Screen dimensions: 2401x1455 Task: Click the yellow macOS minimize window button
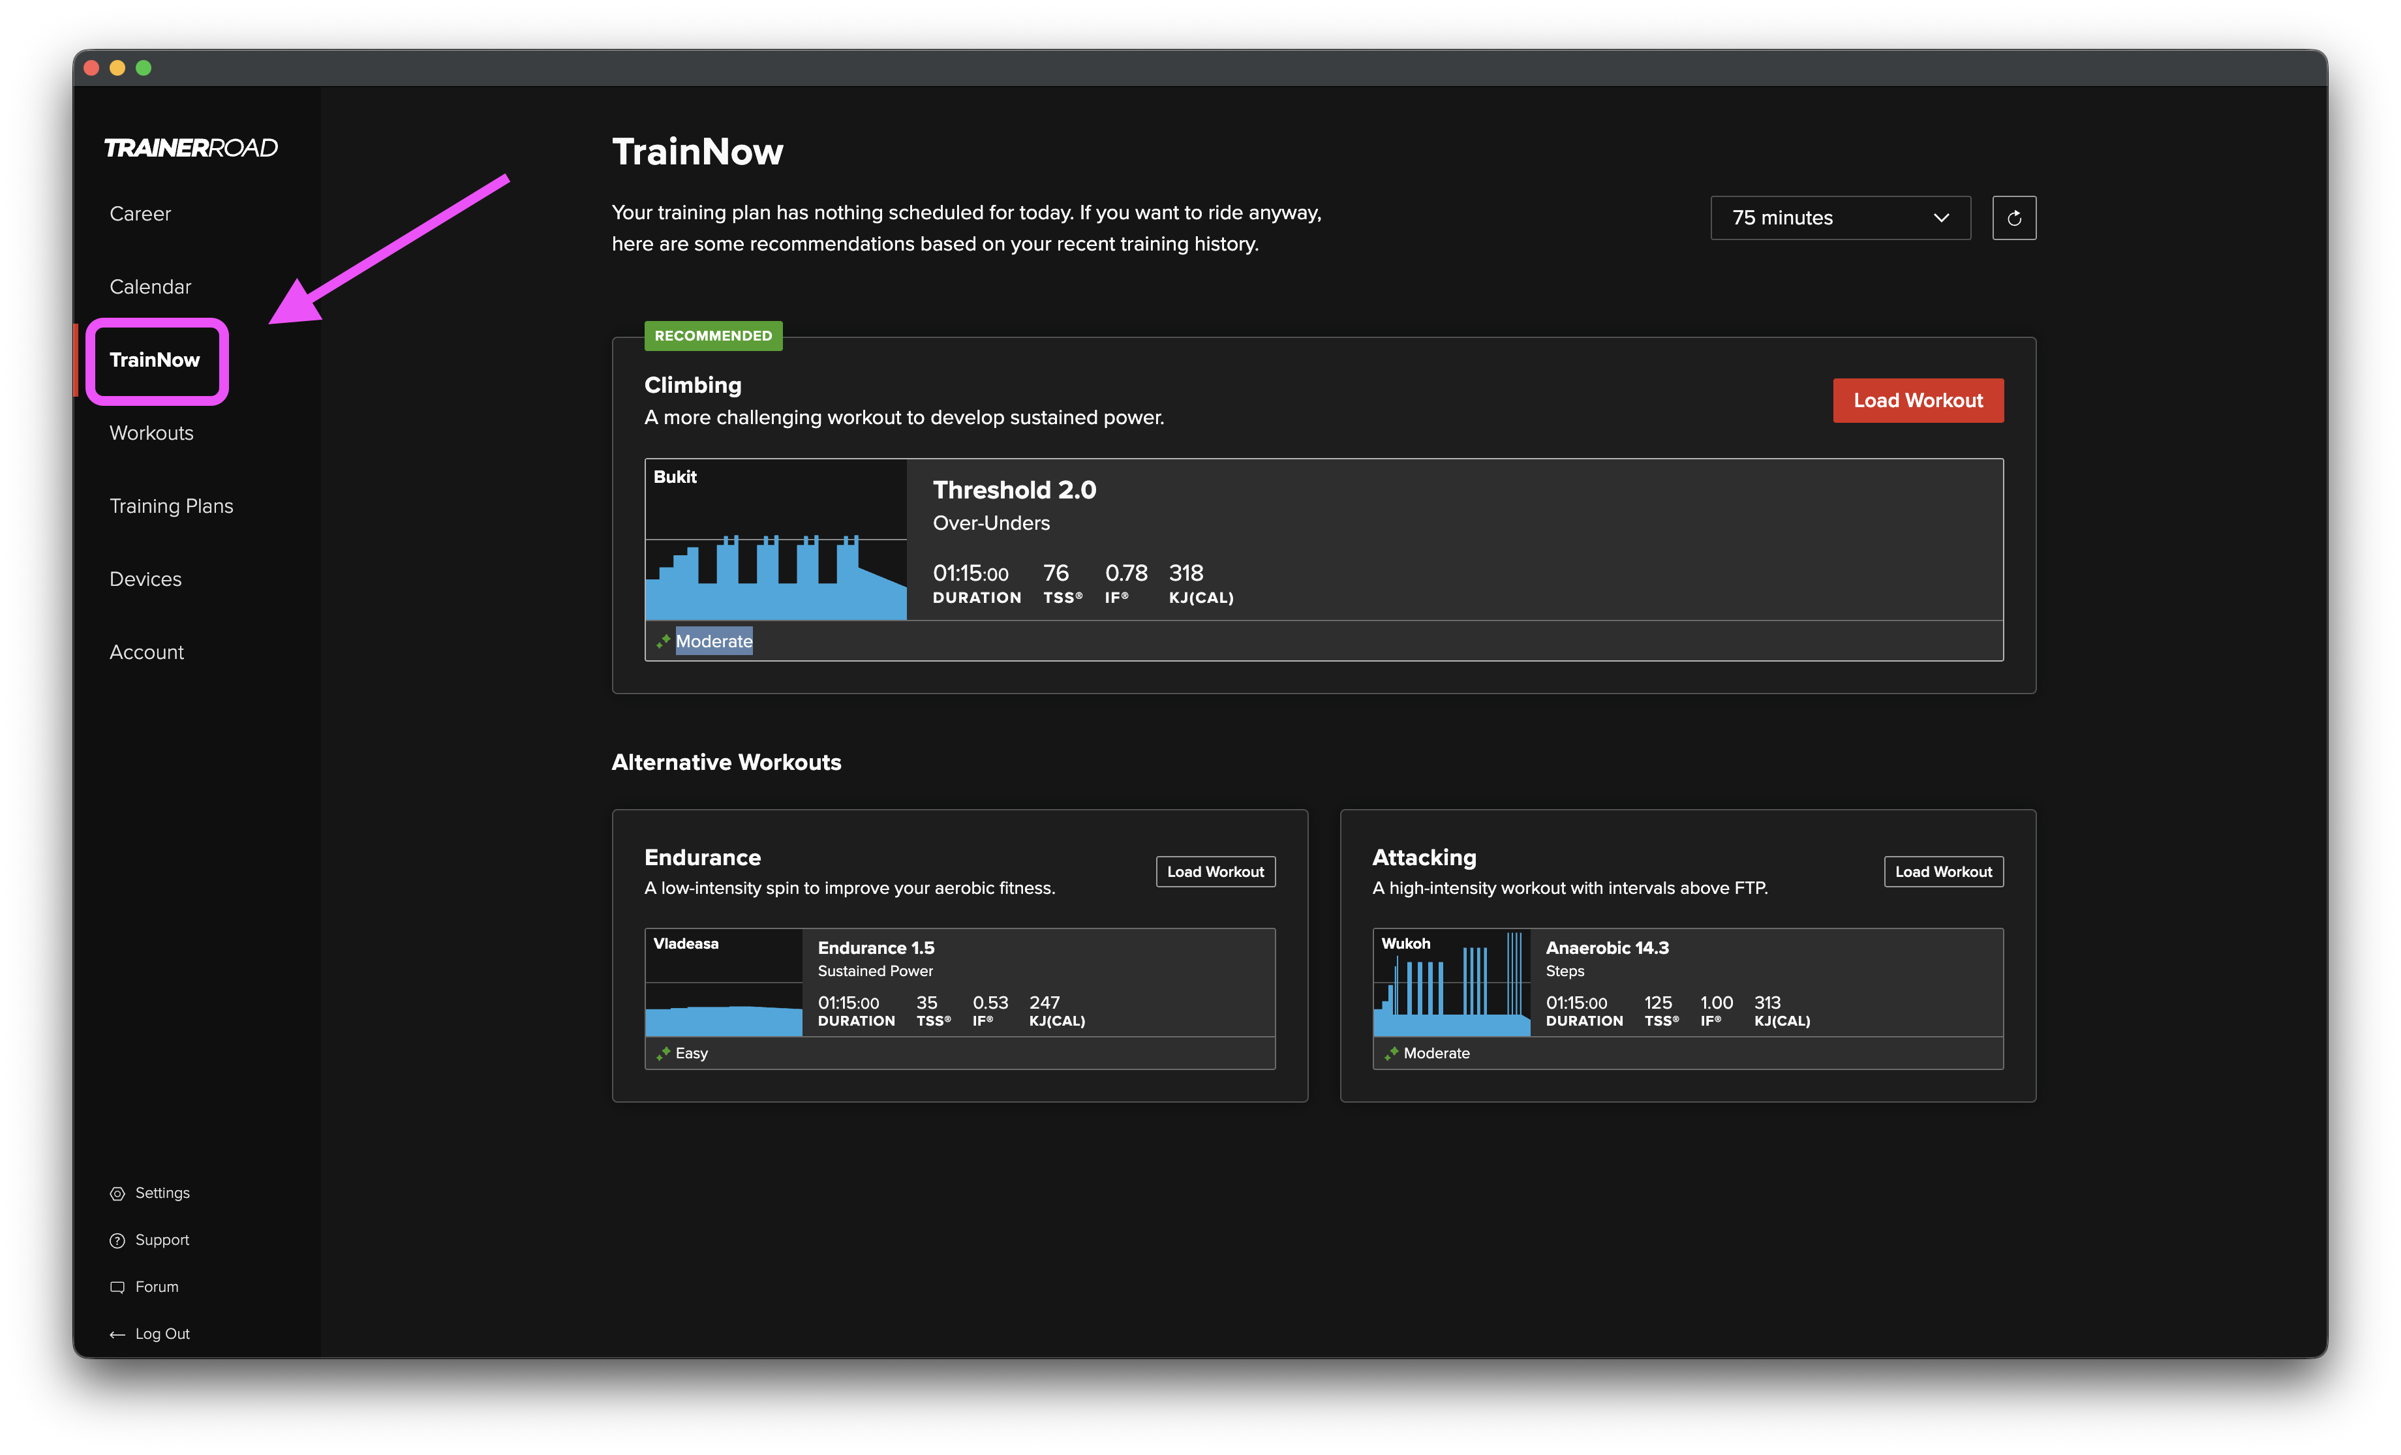click(x=117, y=67)
